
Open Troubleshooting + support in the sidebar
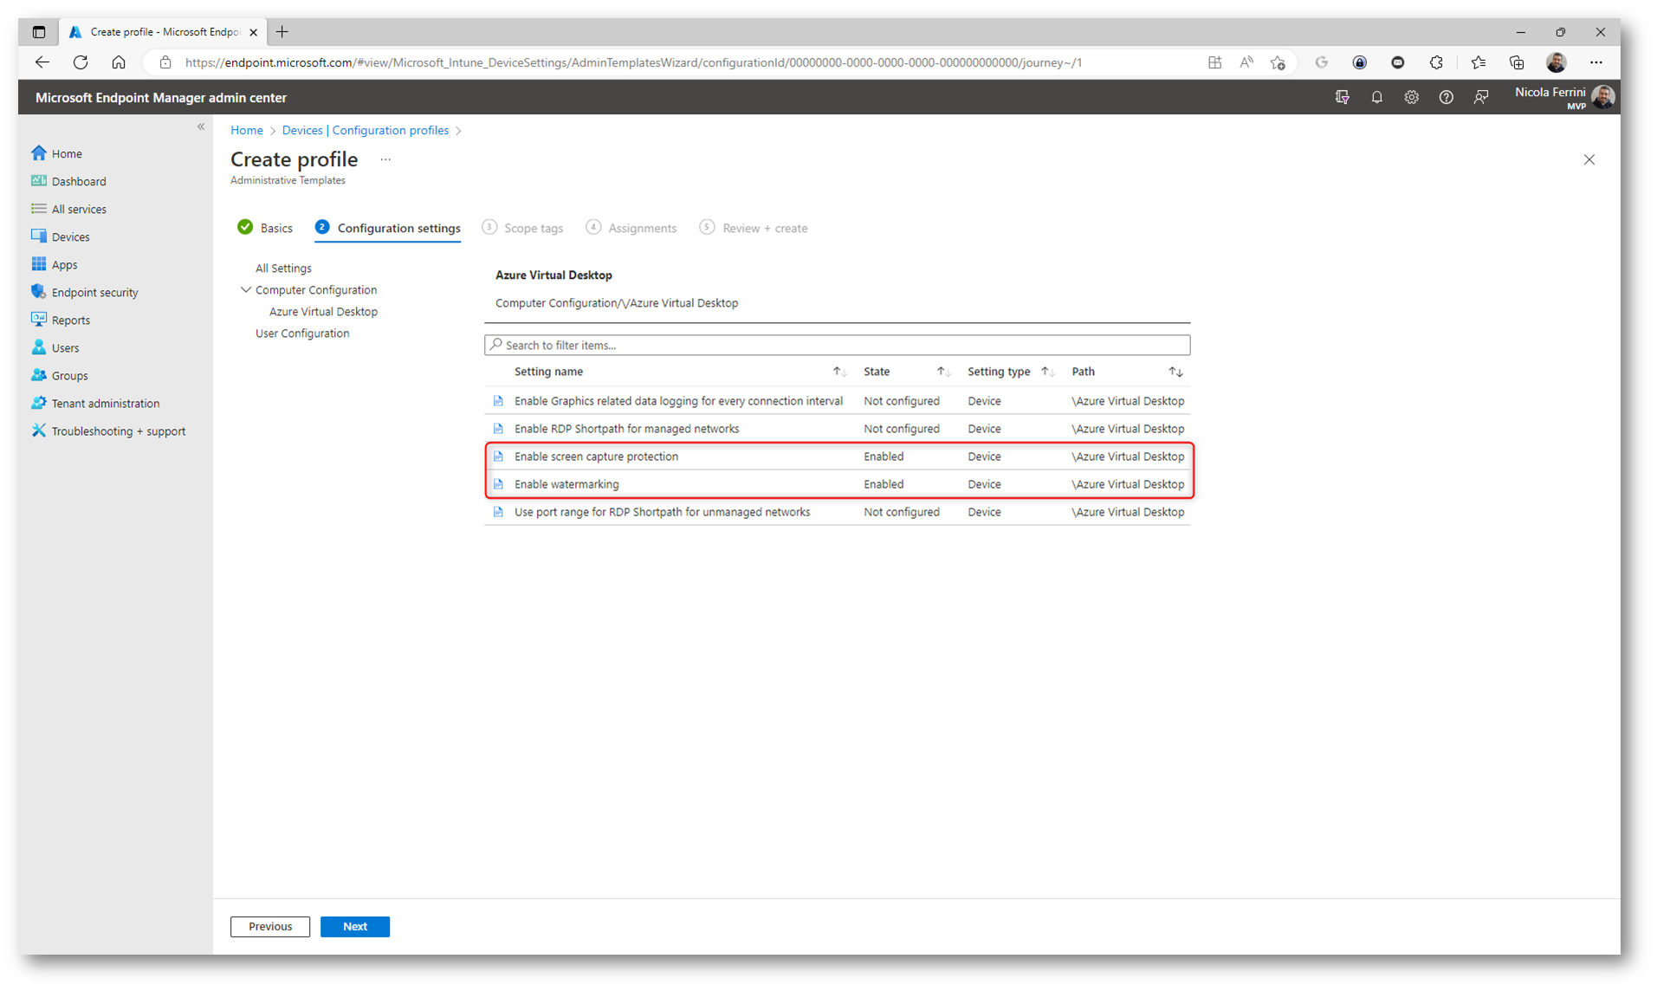(x=108, y=431)
